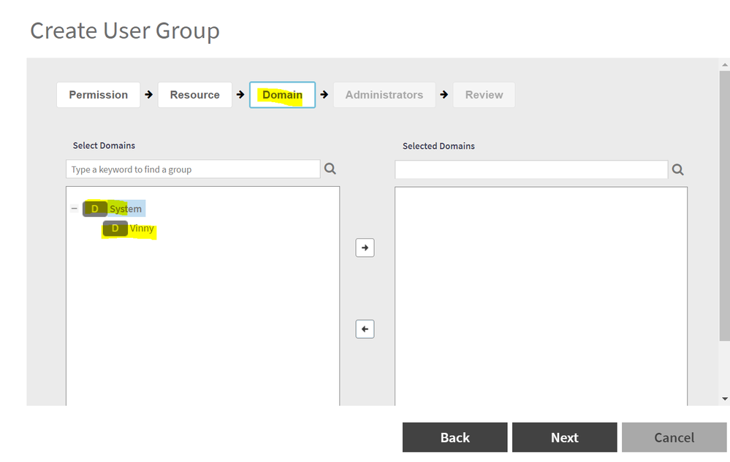730x462 pixels.
Task: Collapse the System domain tree node
Action: coord(74,209)
